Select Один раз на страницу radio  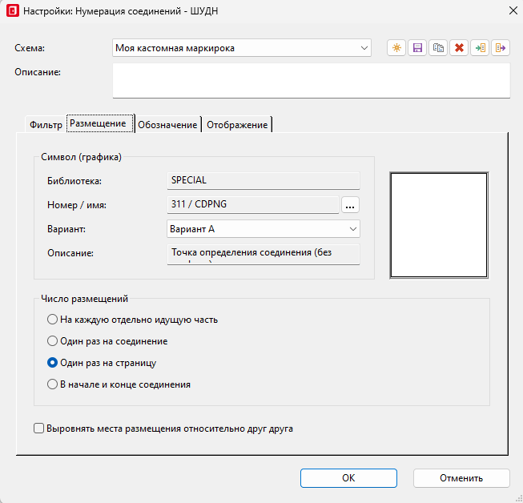[102, 363]
